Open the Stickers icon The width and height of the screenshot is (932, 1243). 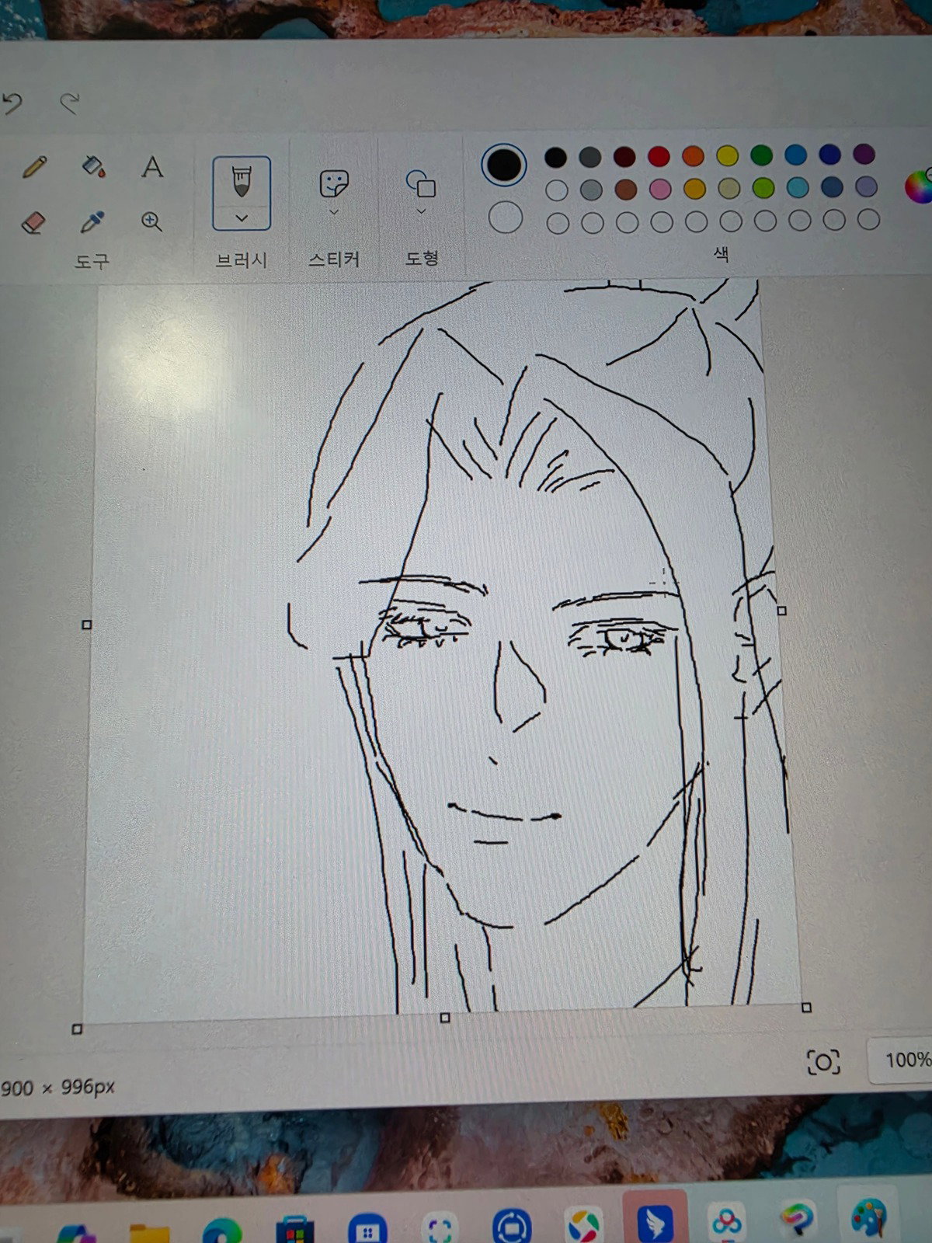tap(334, 184)
